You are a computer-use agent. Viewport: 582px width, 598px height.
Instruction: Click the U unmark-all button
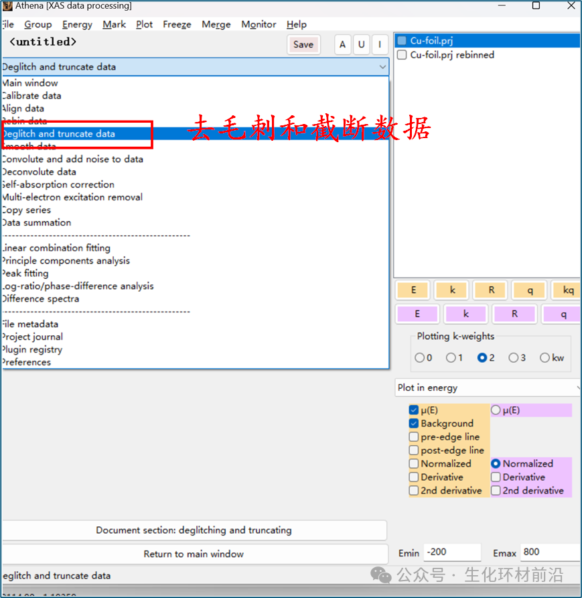[361, 45]
